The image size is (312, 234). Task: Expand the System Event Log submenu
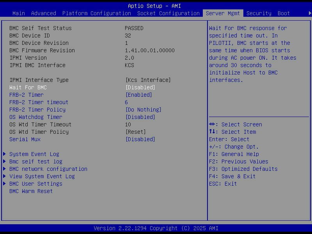click(34, 154)
